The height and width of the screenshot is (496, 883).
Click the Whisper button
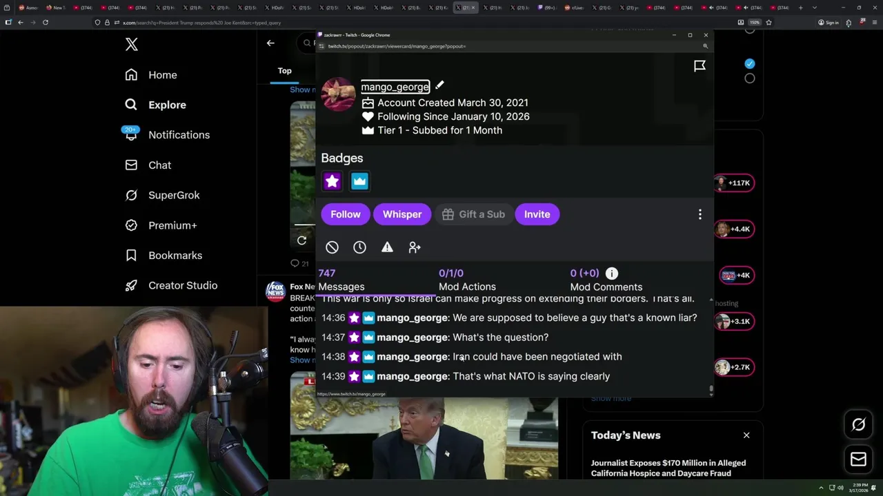pos(402,214)
